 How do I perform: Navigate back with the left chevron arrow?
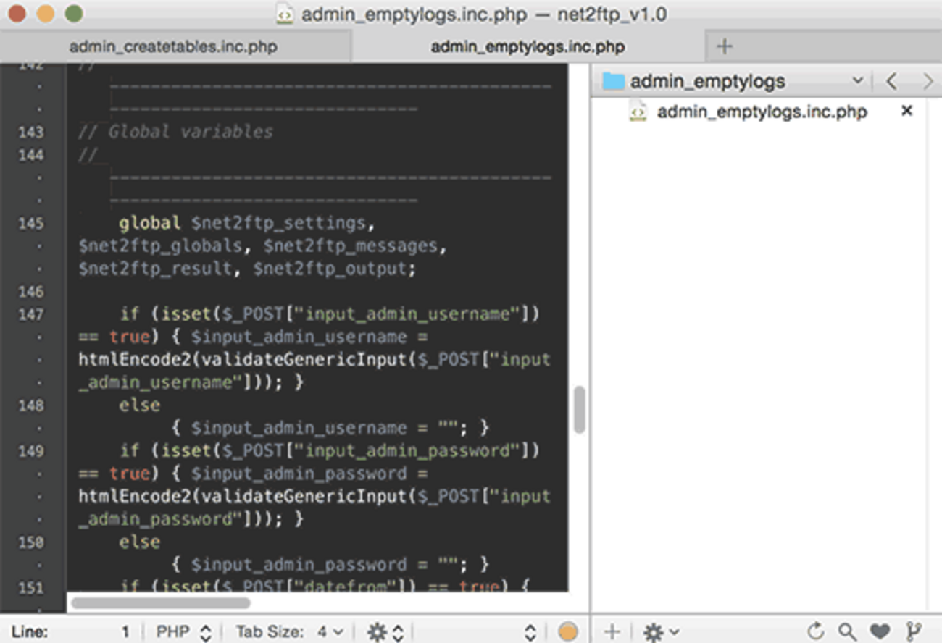click(x=891, y=80)
